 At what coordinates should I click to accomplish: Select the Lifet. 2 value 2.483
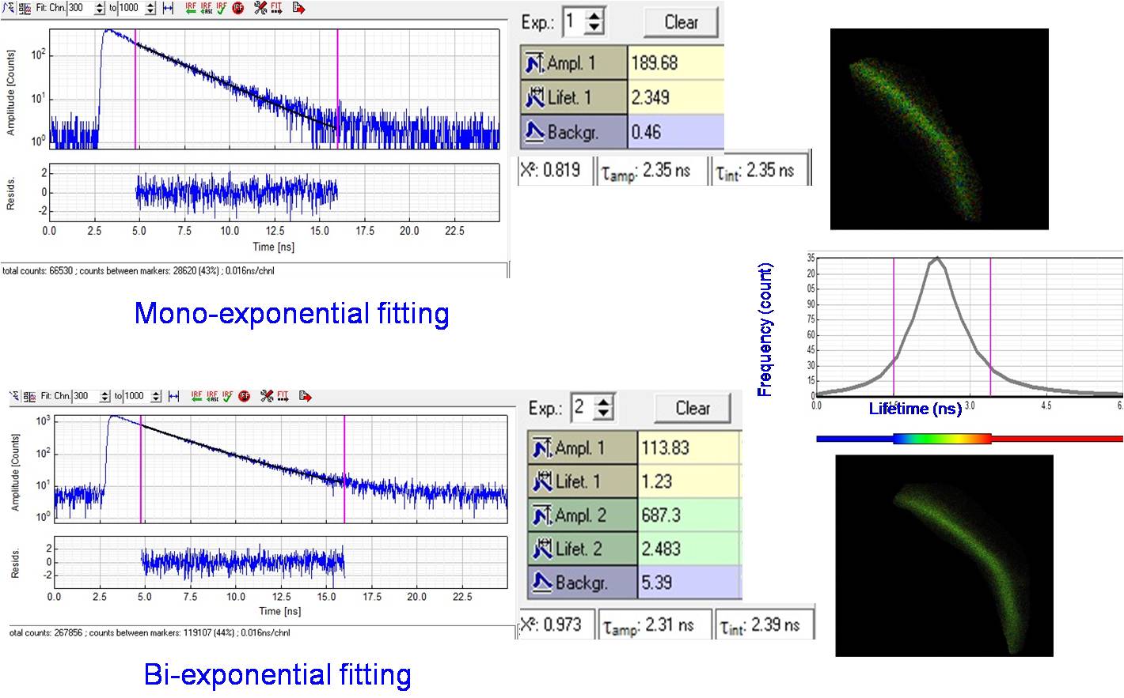click(689, 549)
